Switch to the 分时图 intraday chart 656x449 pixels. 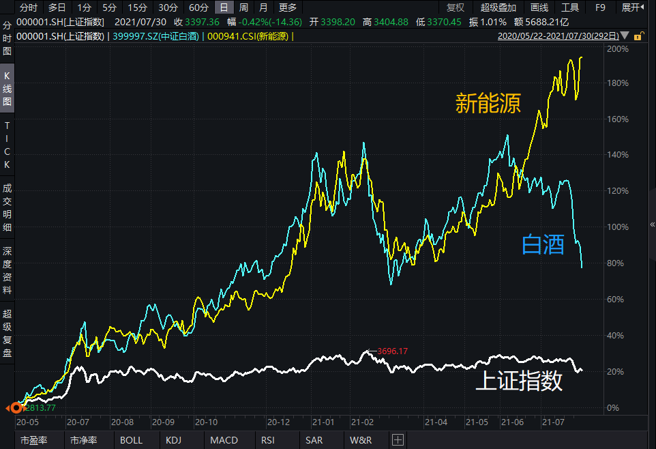[x=7, y=38]
